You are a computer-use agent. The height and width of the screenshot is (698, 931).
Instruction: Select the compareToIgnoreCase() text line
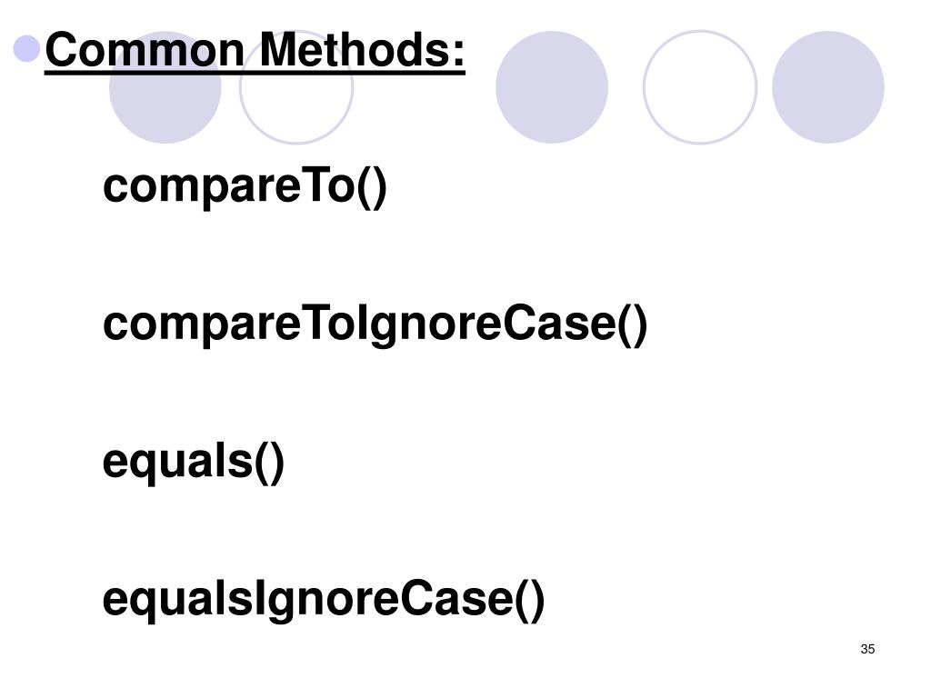pyautogui.click(x=375, y=325)
